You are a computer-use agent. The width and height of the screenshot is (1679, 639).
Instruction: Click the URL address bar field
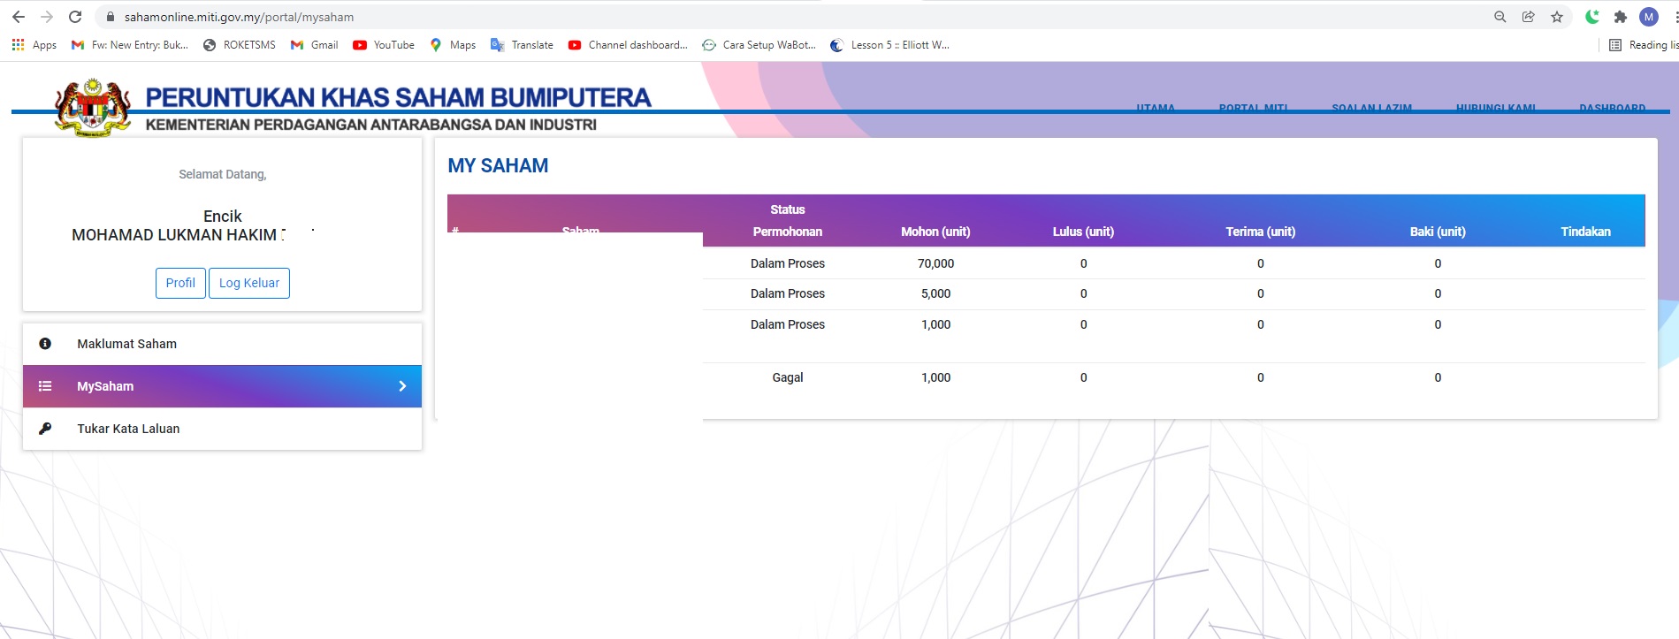click(707, 17)
